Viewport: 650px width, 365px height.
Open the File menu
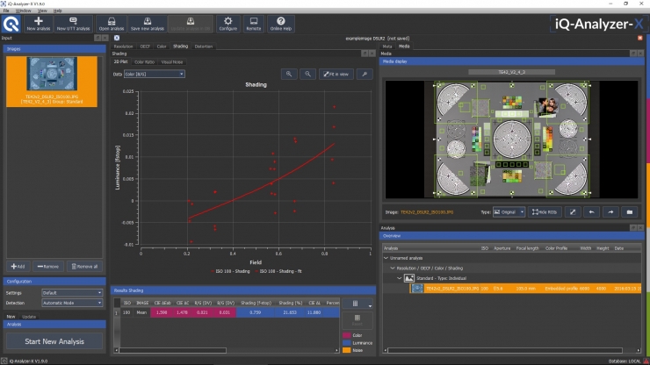(x=6, y=11)
